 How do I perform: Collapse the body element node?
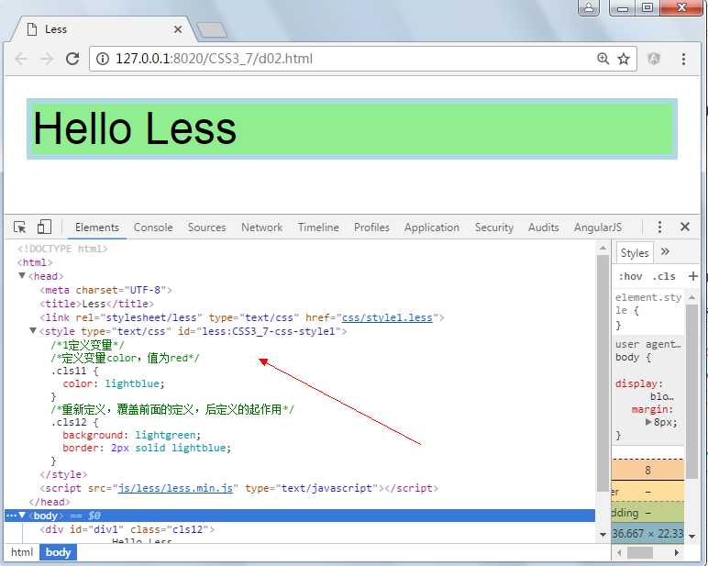[x=22, y=515]
